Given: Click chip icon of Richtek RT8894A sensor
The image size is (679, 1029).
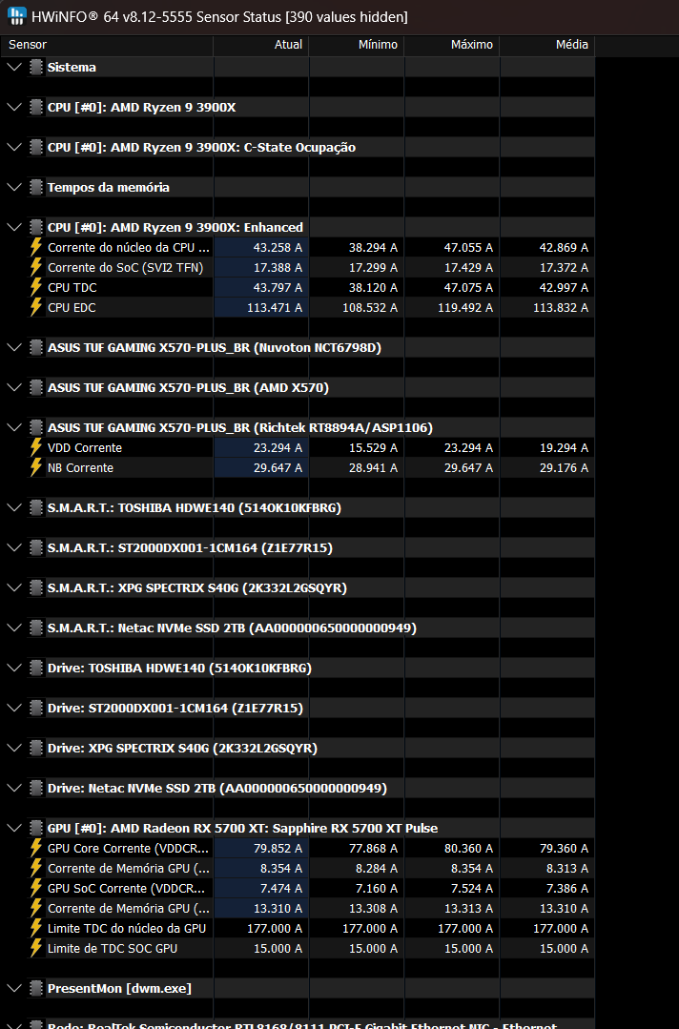Looking at the screenshot, I should 36,427.
